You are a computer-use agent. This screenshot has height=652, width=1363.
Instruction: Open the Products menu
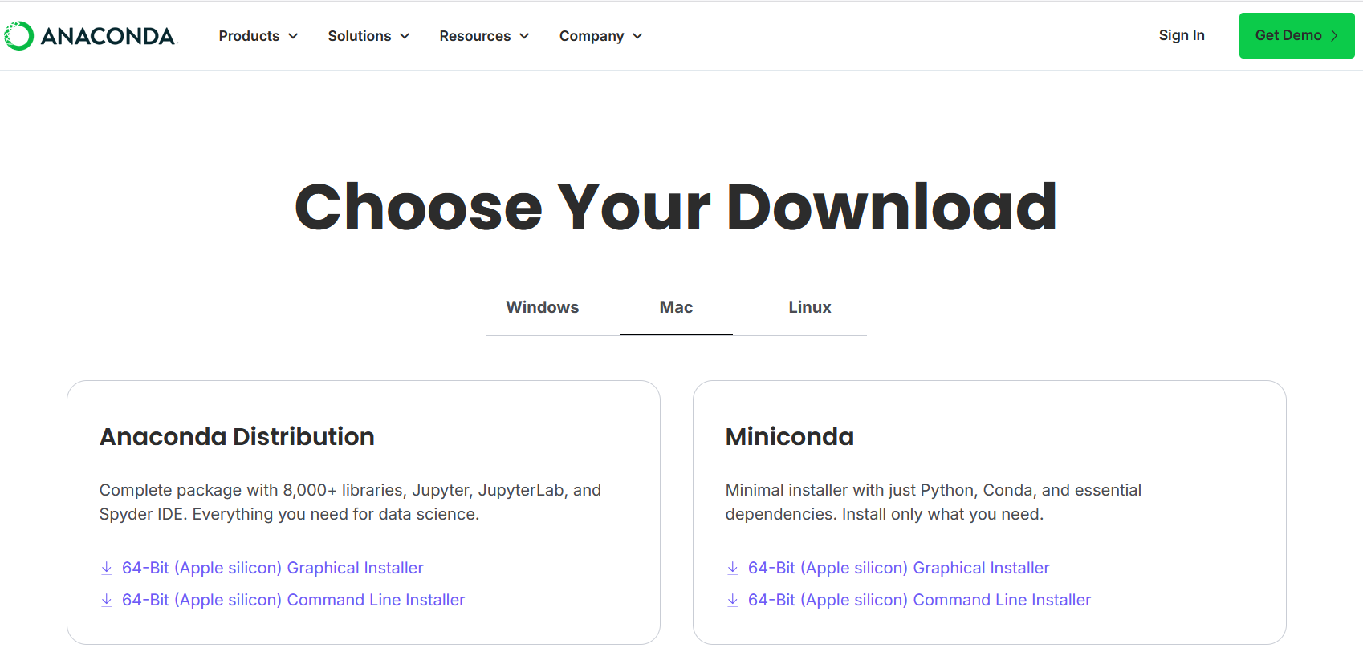click(x=258, y=36)
